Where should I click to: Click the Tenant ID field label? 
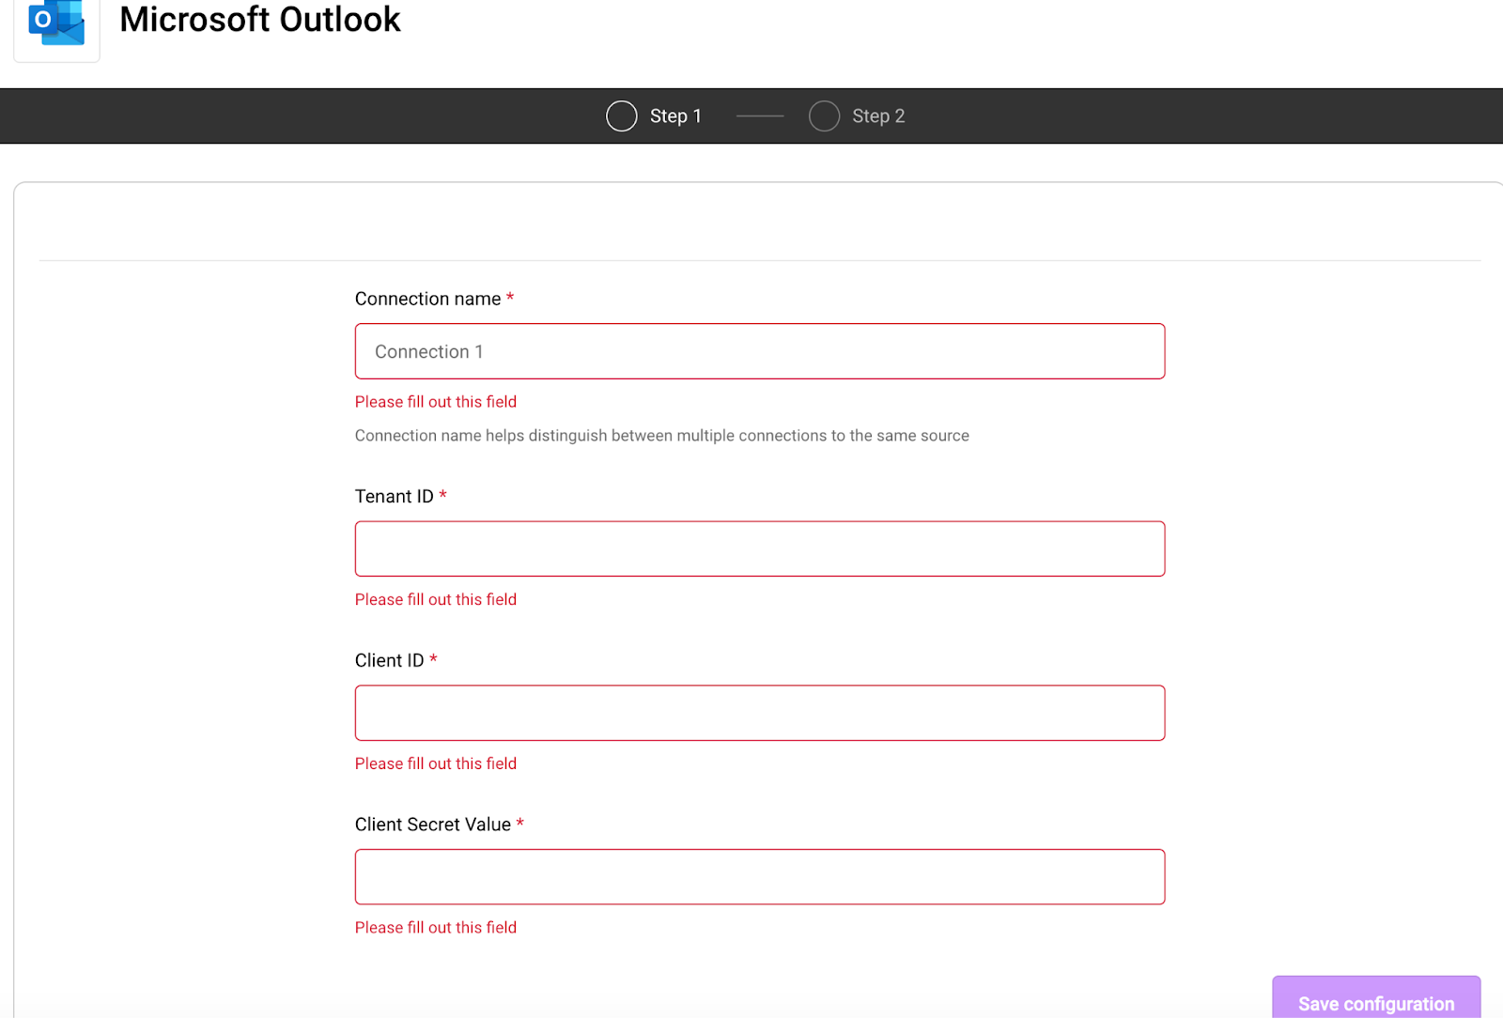click(x=394, y=497)
